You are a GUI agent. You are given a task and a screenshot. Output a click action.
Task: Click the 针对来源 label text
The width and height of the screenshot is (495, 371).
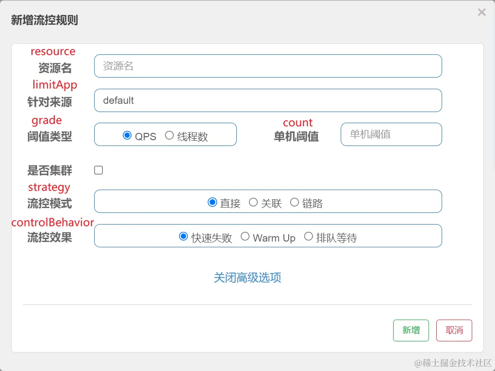pyautogui.click(x=49, y=102)
